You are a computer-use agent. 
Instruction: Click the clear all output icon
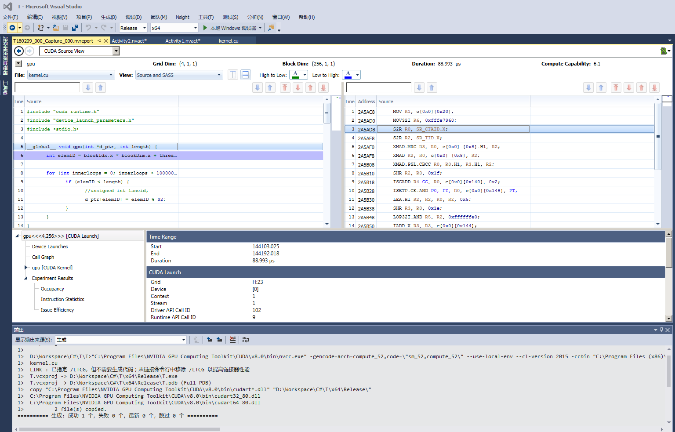coord(232,339)
